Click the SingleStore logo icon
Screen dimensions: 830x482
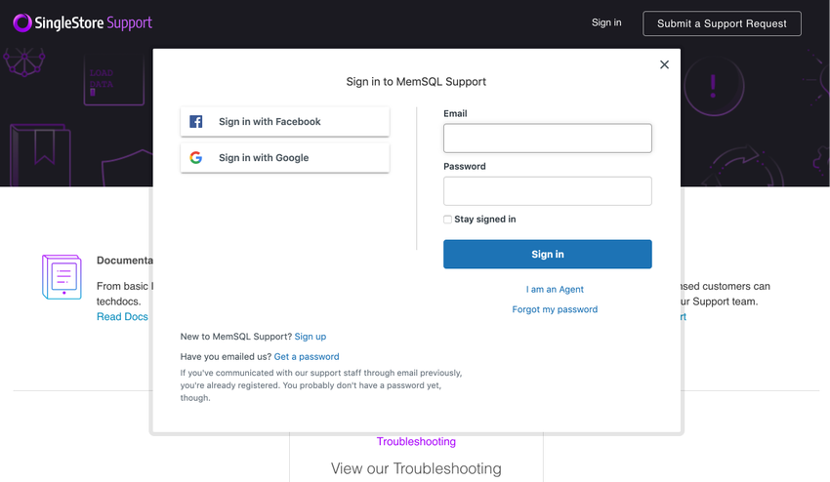(x=21, y=22)
